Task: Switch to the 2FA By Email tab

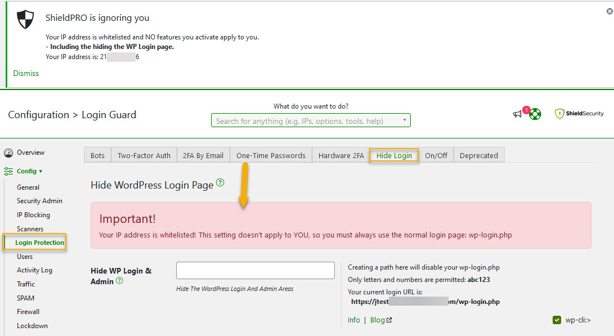Action: (203, 155)
